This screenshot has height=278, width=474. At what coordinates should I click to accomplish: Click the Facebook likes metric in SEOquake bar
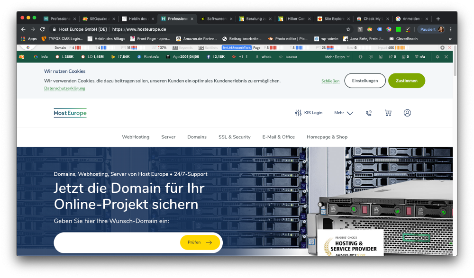coord(216,57)
